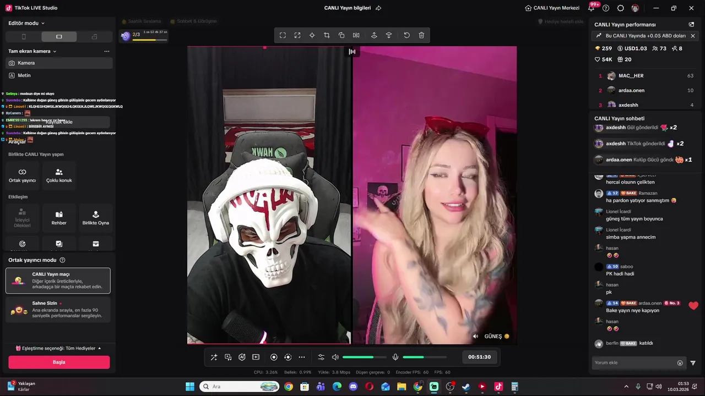
Task: Open the emoji picker in comment box
Action: (x=680, y=363)
